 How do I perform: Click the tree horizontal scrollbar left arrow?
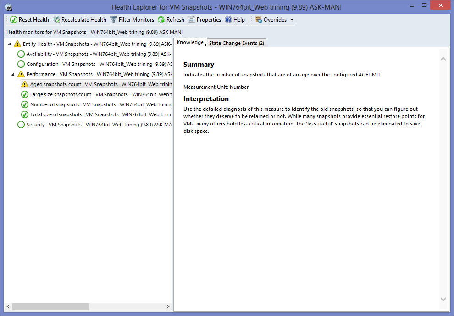click(x=8, y=306)
